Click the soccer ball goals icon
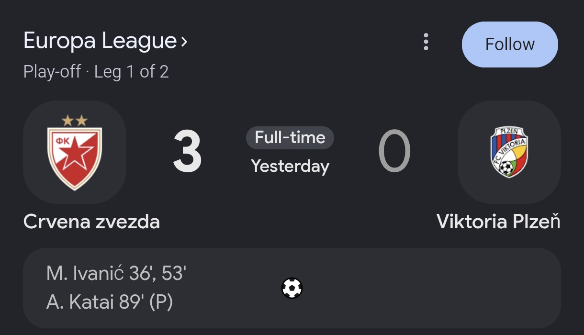The width and height of the screenshot is (584, 335). [x=292, y=288]
